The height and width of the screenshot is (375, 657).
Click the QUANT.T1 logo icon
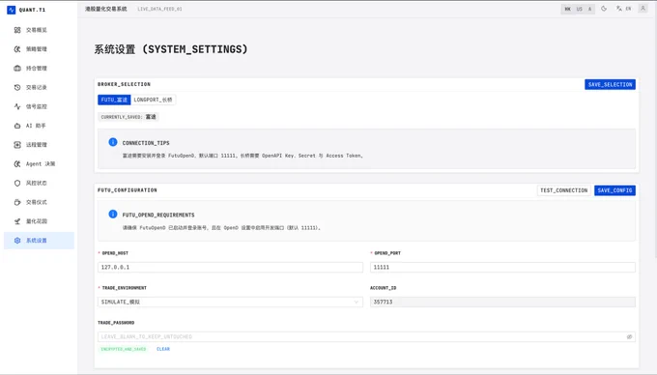coord(12,10)
